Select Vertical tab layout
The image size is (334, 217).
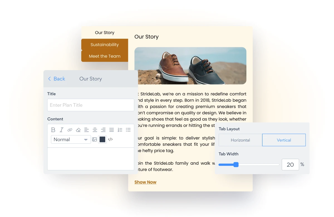click(284, 140)
